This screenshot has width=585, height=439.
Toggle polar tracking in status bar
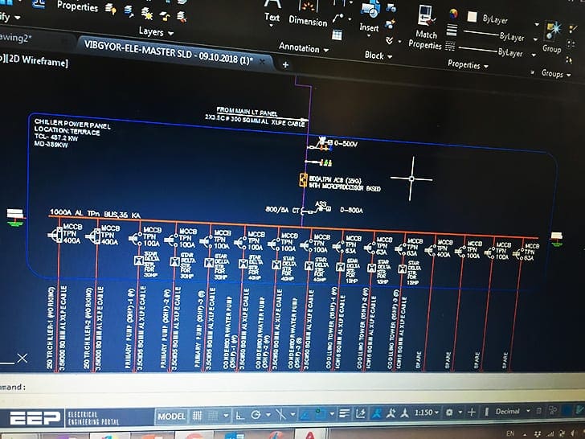pyautogui.click(x=256, y=415)
